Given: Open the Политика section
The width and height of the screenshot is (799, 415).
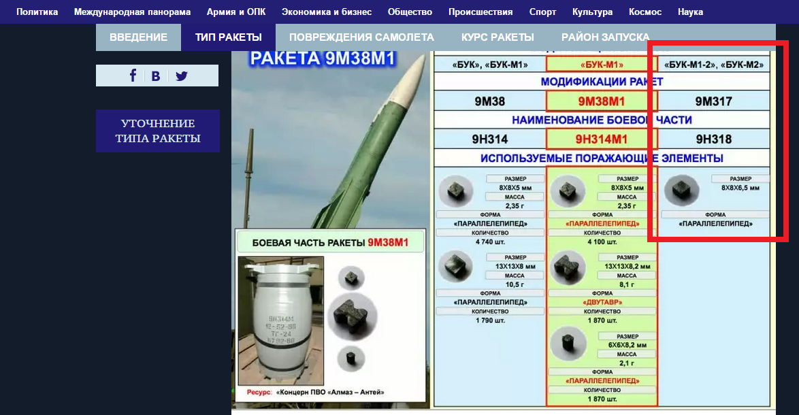Looking at the screenshot, I should coord(37,12).
